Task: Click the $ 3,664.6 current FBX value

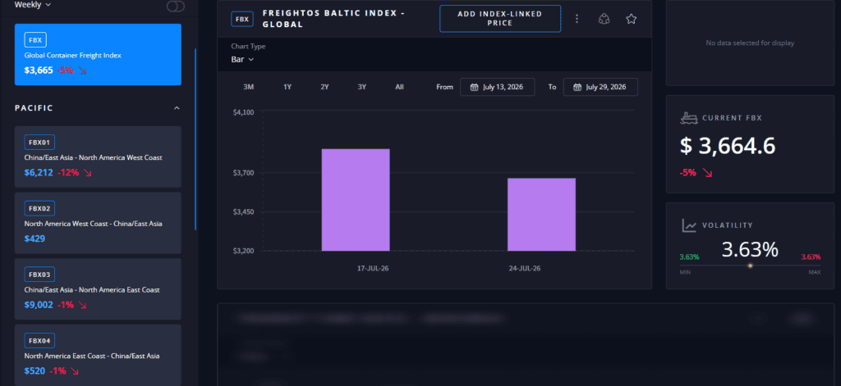Action: click(728, 146)
